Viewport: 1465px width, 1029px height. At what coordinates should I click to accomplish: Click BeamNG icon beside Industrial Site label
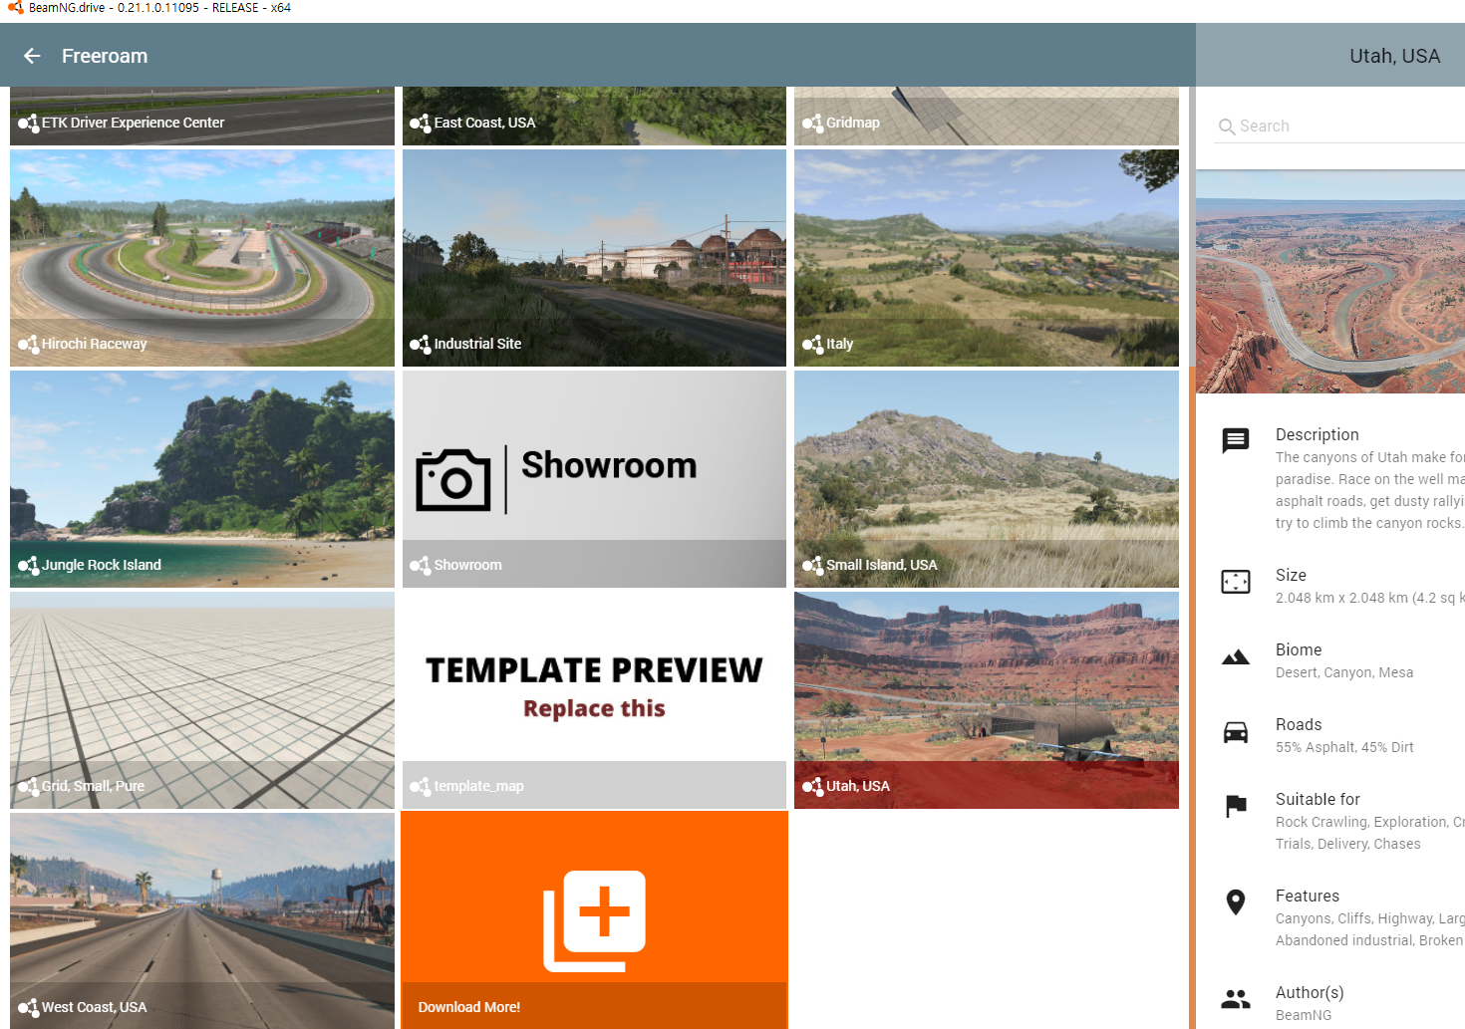tap(420, 345)
